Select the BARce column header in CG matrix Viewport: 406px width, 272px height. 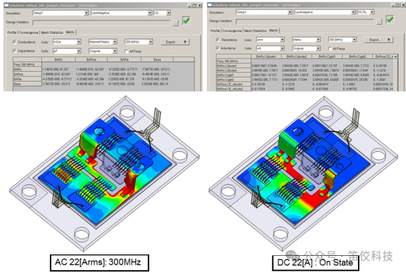coord(91,59)
